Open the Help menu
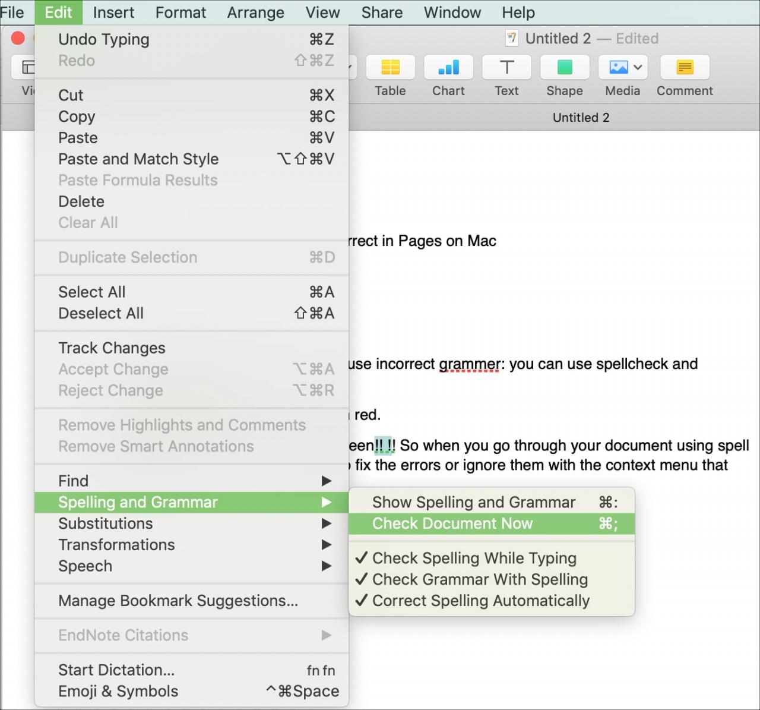This screenshot has width=760, height=710. click(518, 12)
